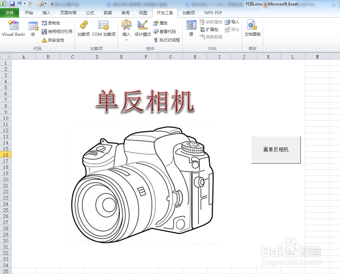Open the 文件 menu

(10, 13)
